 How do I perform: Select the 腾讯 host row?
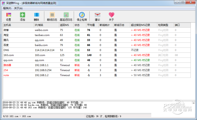click(x=97, y=40)
